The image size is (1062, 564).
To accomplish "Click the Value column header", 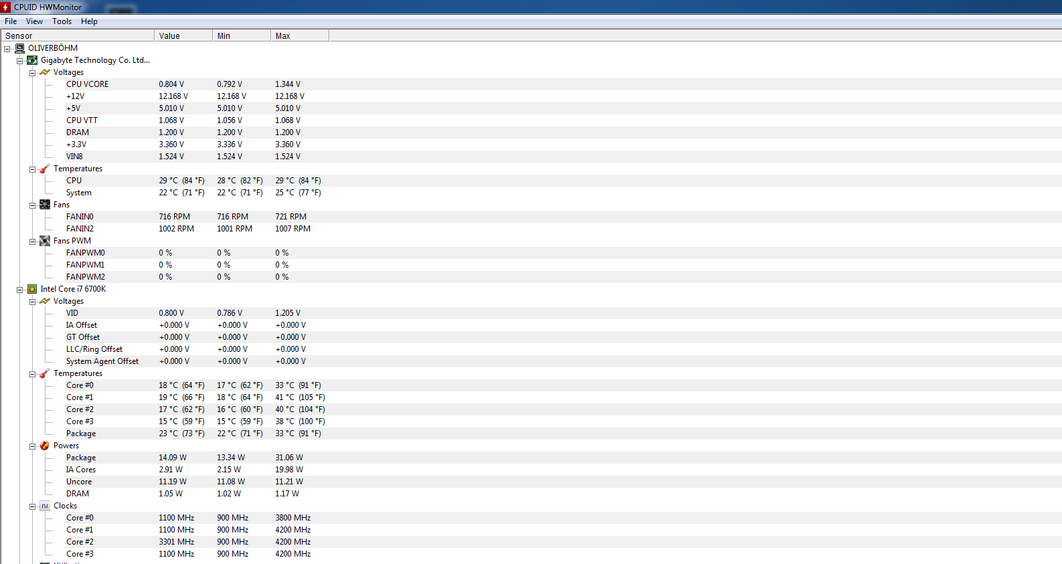I will pyautogui.click(x=183, y=35).
